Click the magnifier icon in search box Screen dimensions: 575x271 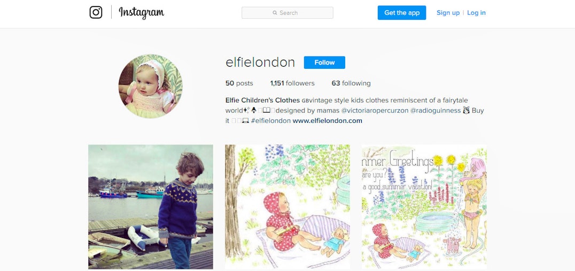click(x=275, y=13)
